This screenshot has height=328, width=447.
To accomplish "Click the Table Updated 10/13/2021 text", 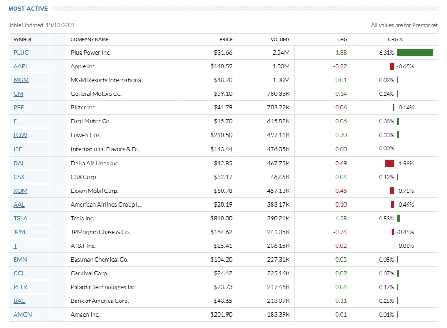I will [43, 25].
